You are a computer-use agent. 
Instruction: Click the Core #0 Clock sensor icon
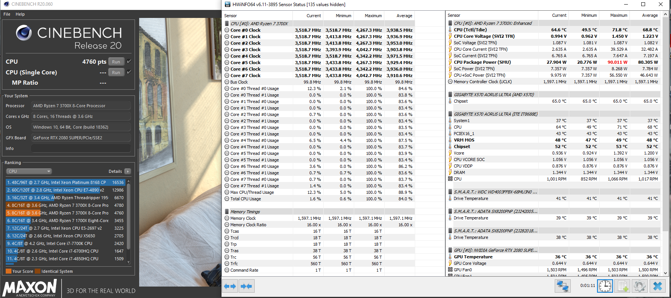click(x=227, y=30)
